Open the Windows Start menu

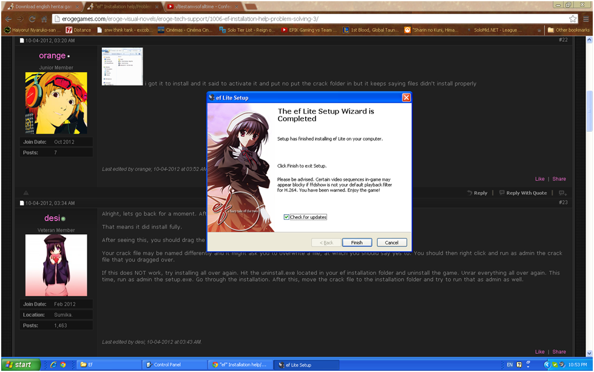coord(20,365)
